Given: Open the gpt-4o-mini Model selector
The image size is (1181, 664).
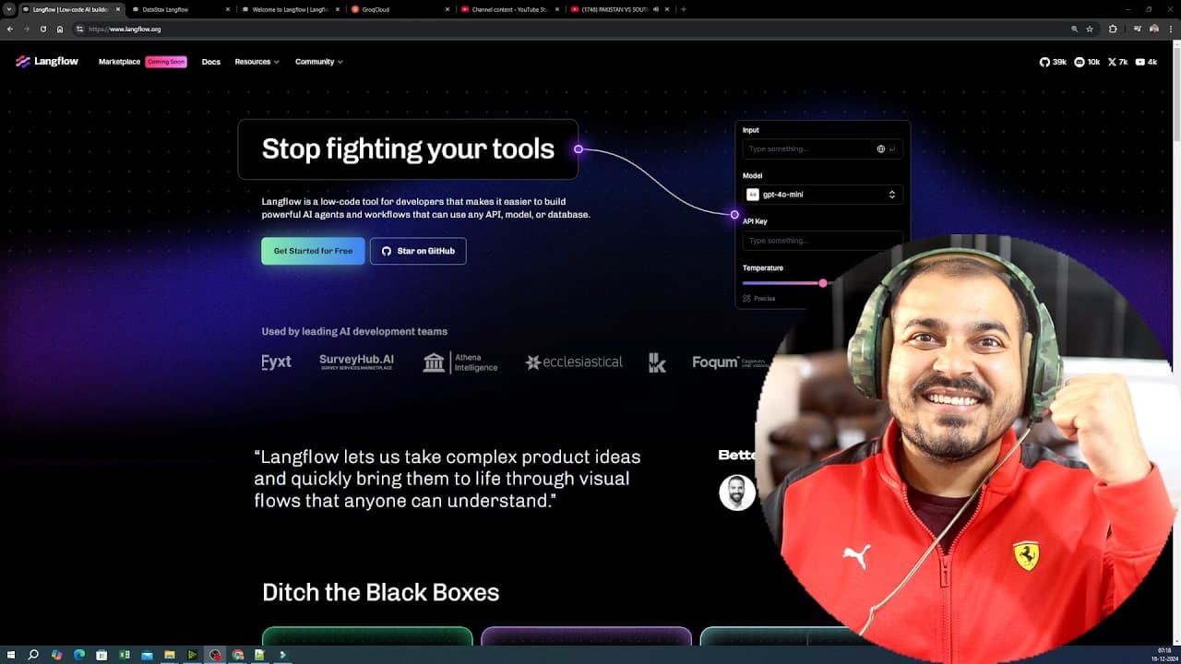Looking at the screenshot, I should (x=821, y=195).
